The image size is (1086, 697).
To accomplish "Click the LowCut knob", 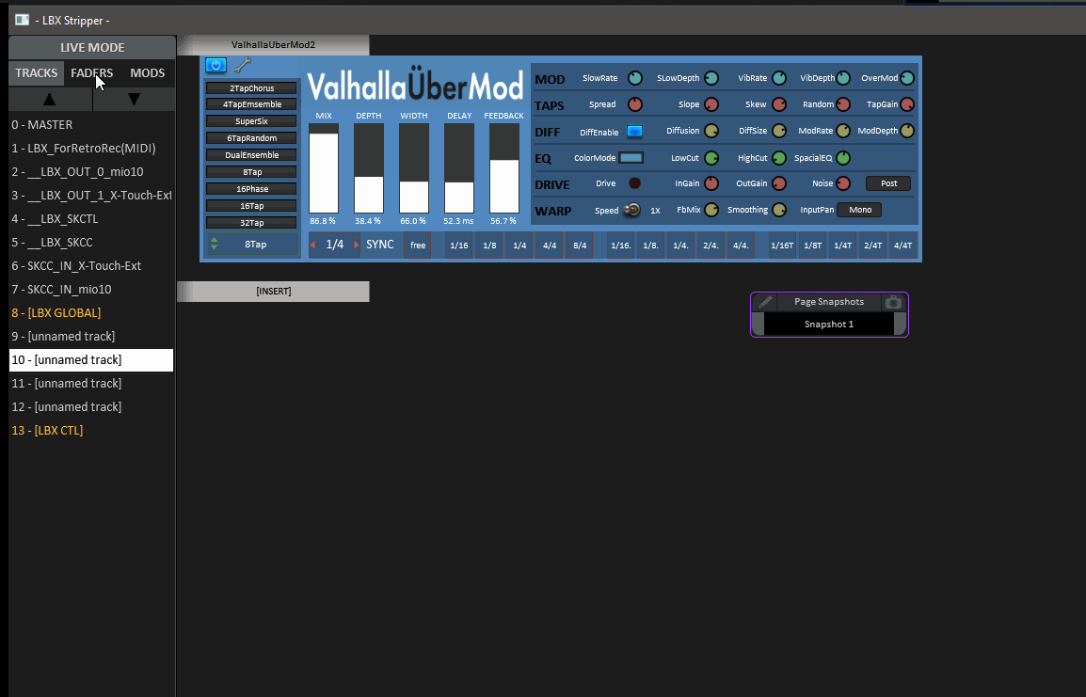I will pos(711,158).
